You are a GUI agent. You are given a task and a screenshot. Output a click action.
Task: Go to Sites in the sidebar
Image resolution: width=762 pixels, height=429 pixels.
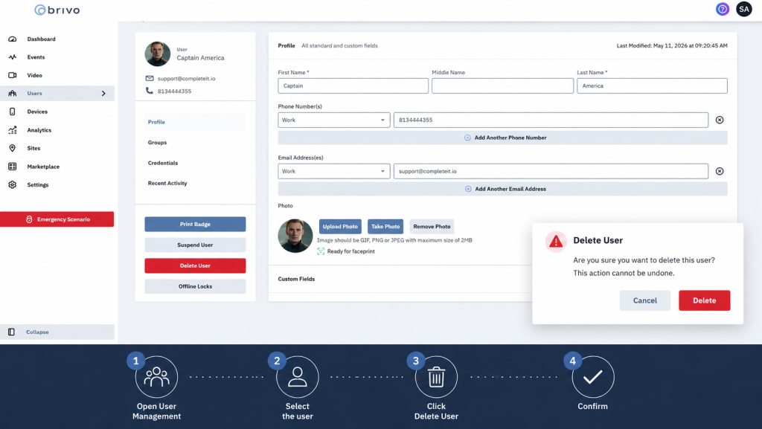click(x=33, y=148)
